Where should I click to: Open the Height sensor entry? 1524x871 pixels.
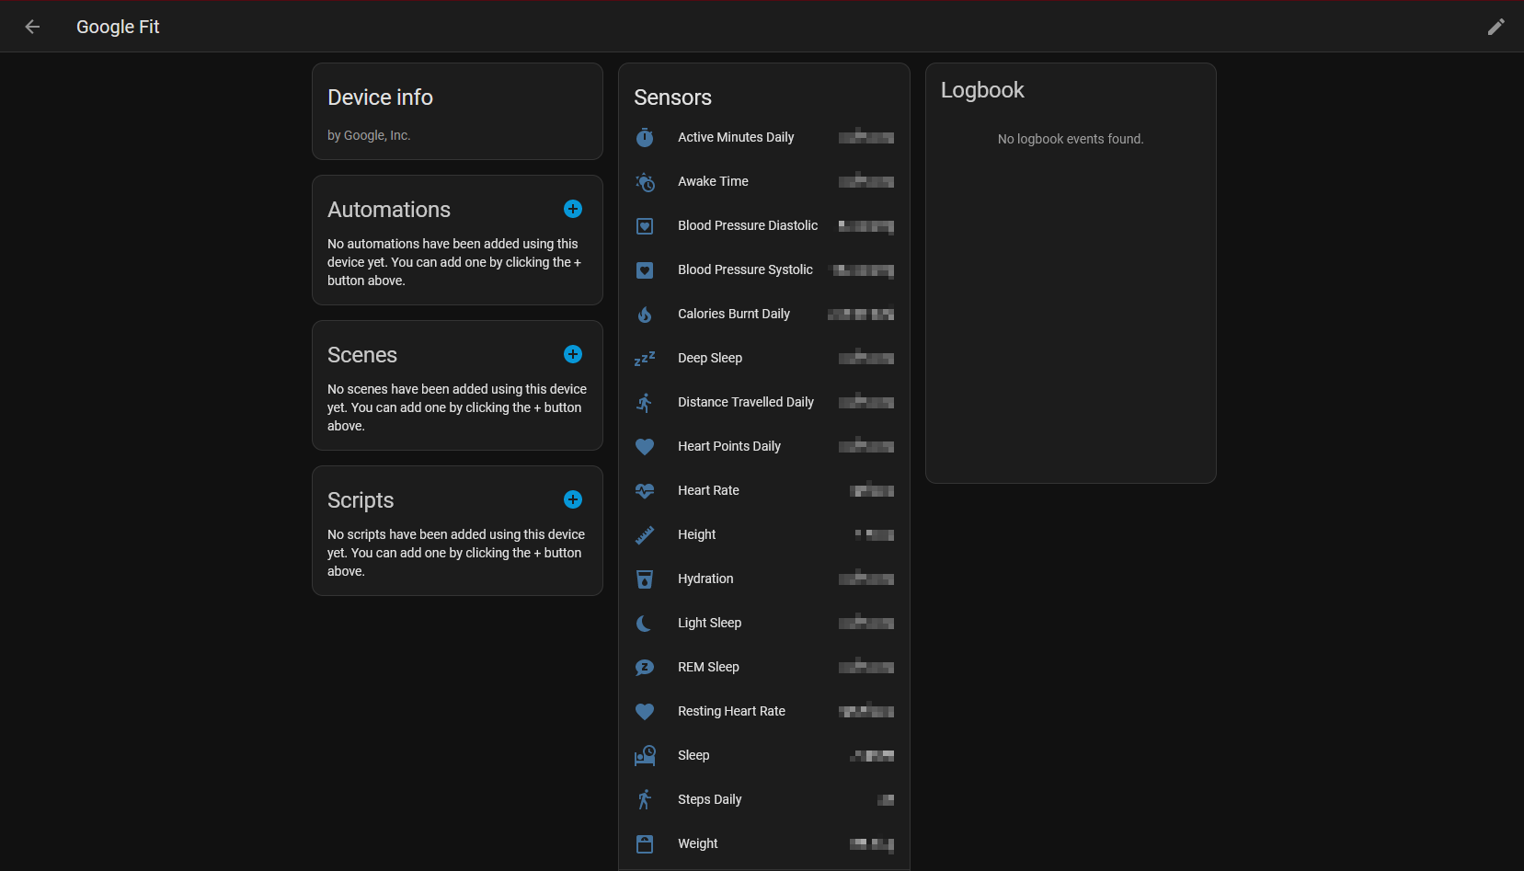pyautogui.click(x=764, y=534)
